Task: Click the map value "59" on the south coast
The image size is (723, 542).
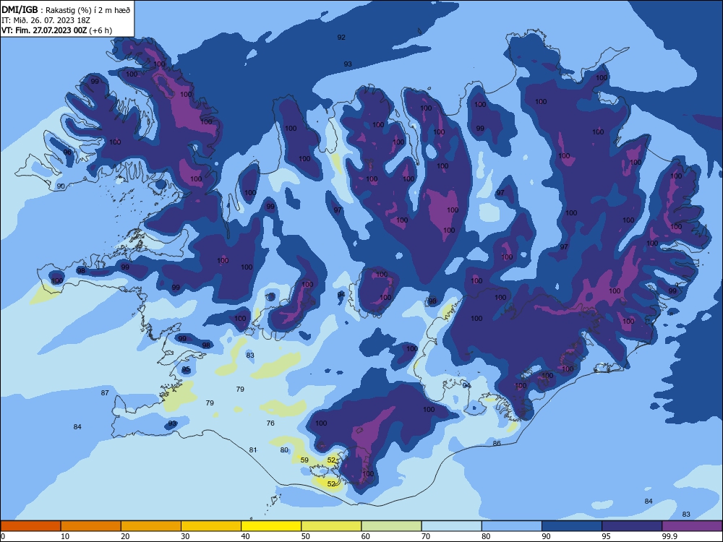Action: point(304,460)
